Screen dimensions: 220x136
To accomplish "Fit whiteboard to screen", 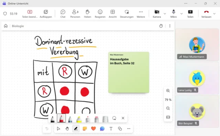I will 168,117.
